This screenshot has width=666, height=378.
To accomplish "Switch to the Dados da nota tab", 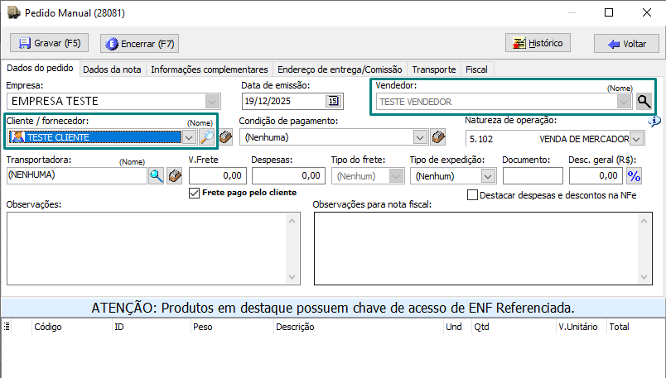I will pos(112,69).
